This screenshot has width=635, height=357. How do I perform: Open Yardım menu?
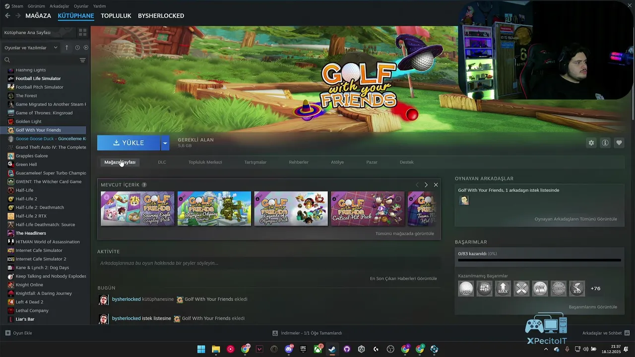click(100, 6)
